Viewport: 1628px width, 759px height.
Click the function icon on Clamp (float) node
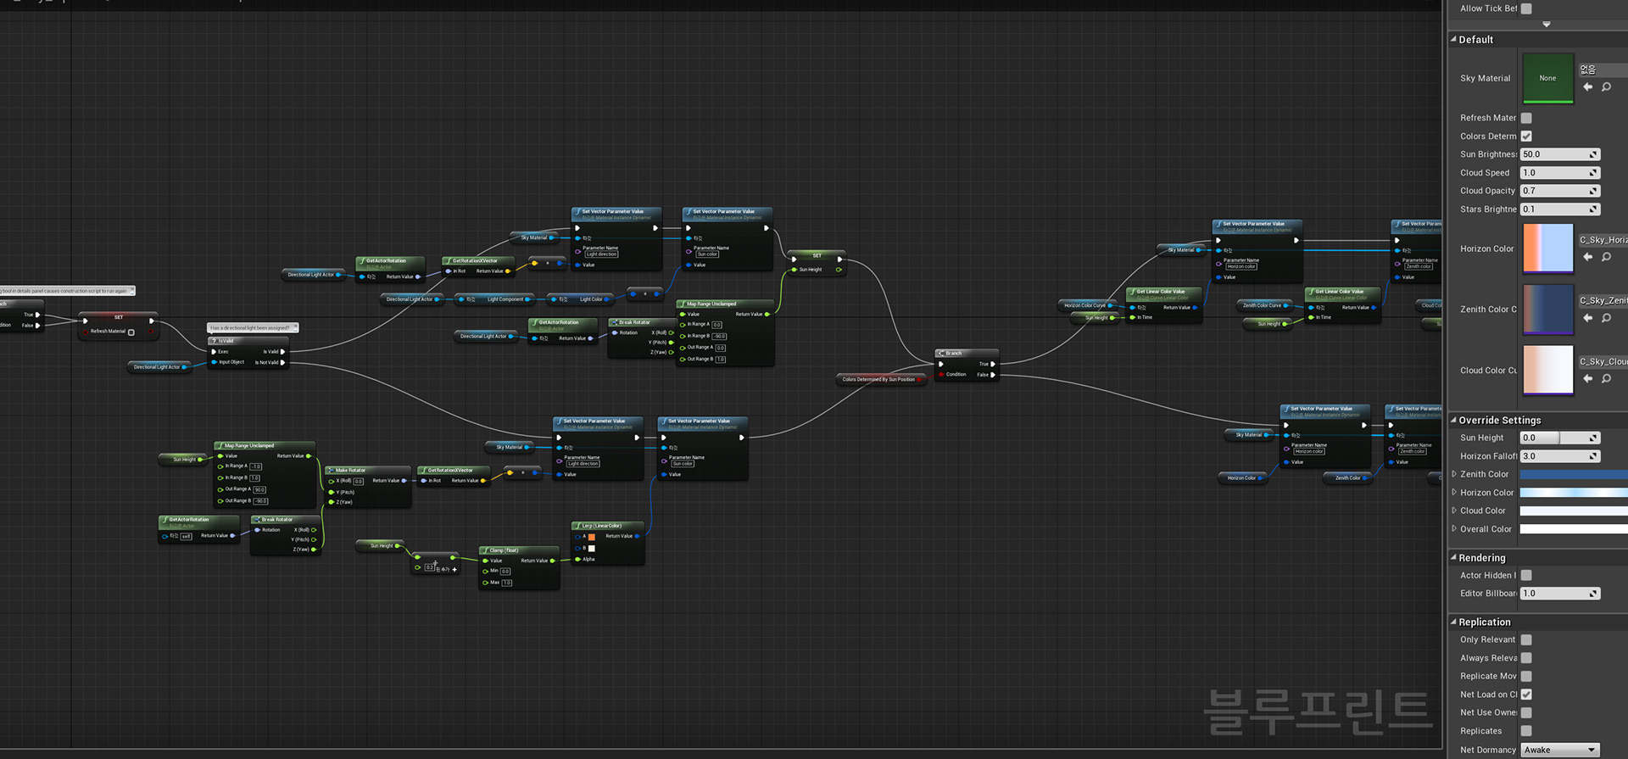point(485,550)
